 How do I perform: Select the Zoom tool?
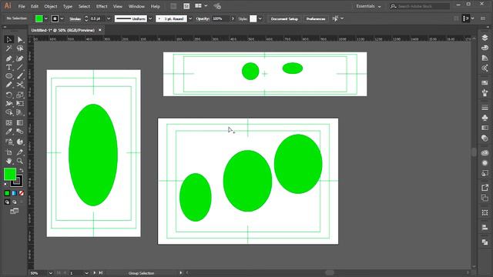pyautogui.click(x=20, y=161)
